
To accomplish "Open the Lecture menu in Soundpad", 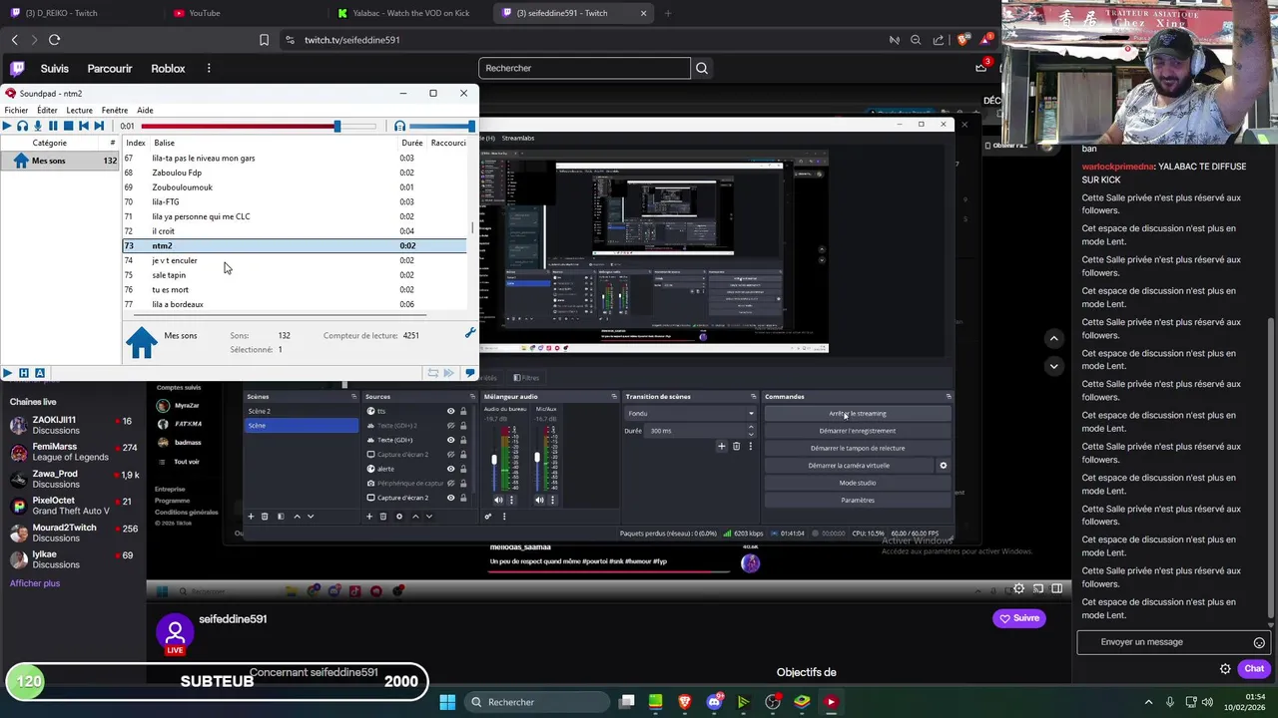I will pos(79,110).
